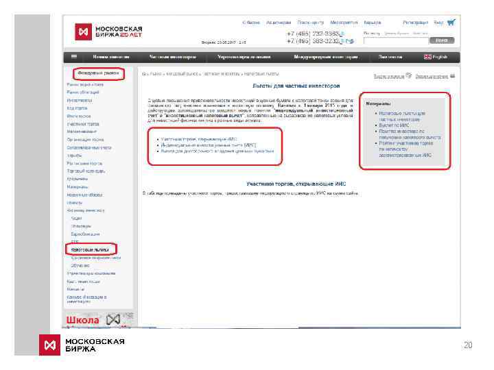Select Частным инвесторам in the navigation bar

tap(173, 57)
